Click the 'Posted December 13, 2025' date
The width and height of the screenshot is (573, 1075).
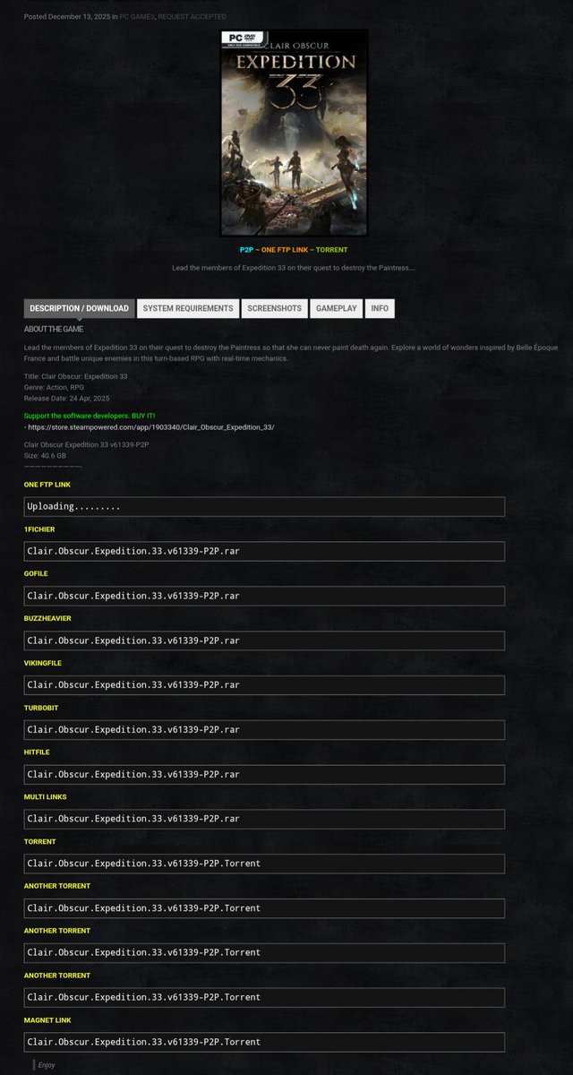pos(66,17)
